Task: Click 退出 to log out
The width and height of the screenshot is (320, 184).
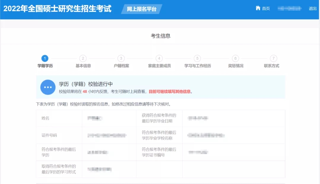Action: click(x=313, y=9)
